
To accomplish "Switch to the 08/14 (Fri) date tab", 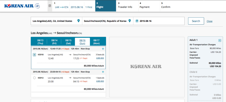I will click(x=54, y=42).
